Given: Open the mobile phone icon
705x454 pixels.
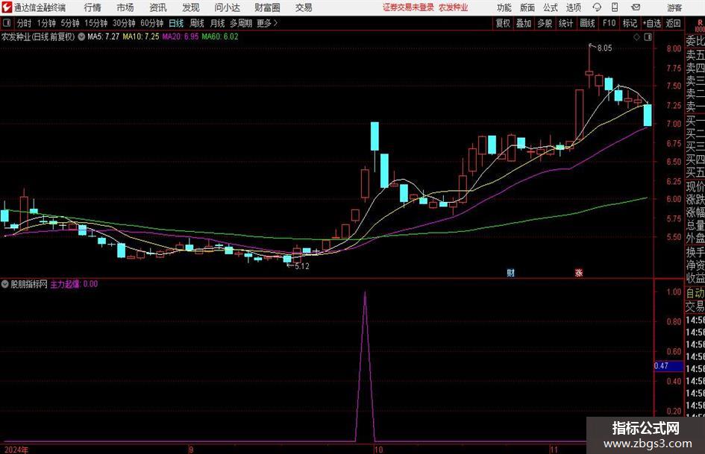Looking at the screenshot, I should point(615,7).
